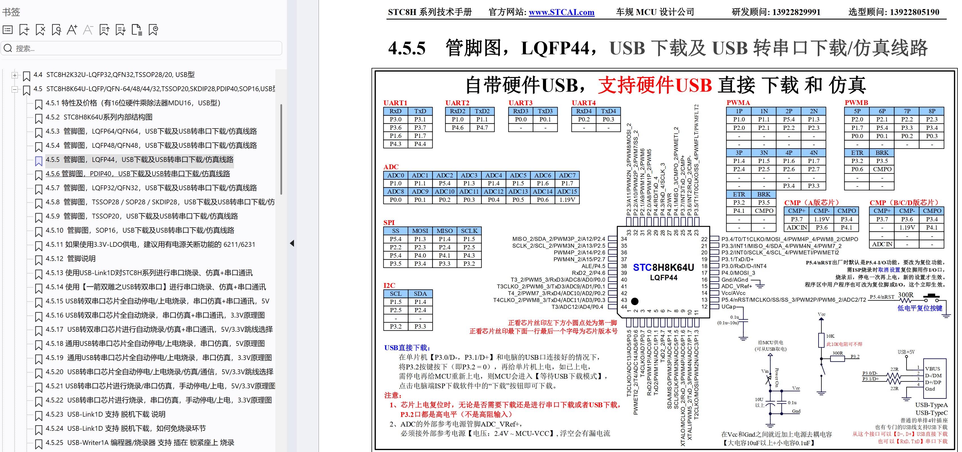962x452 pixels.
Task: Decrease bookmark font size
Action: 88,30
